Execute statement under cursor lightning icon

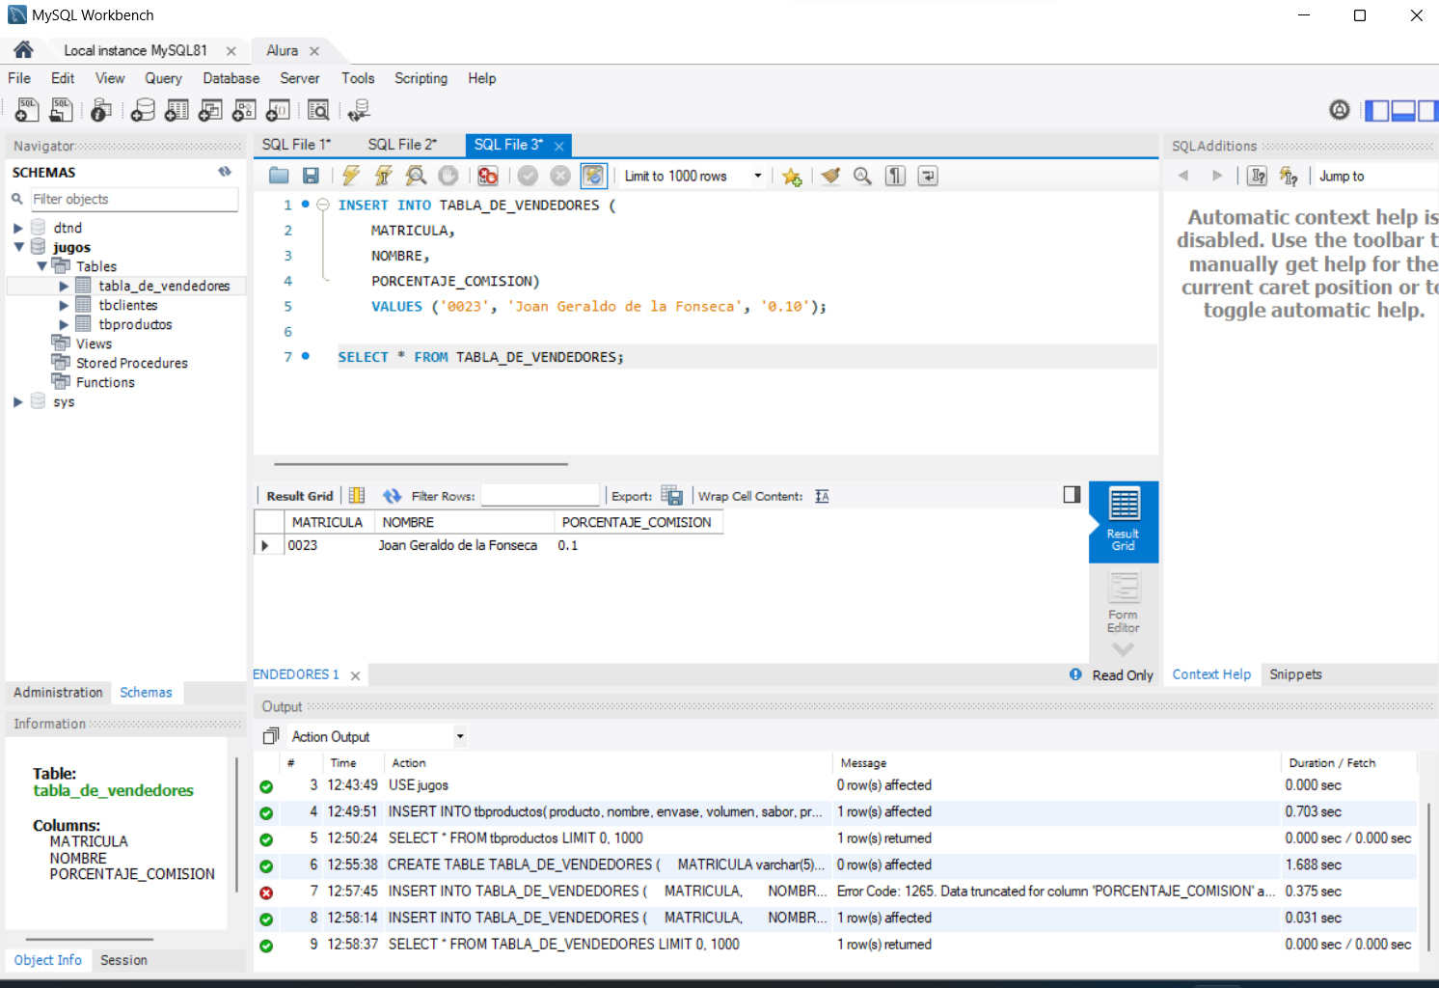pos(383,176)
